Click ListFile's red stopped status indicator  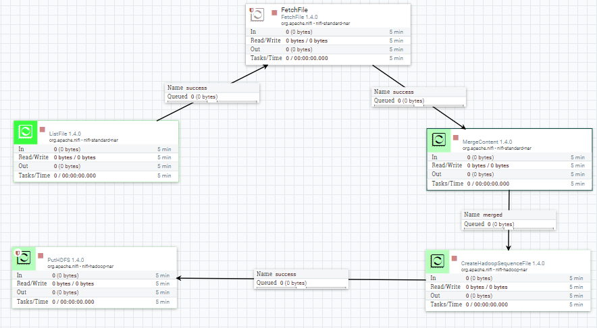(43, 130)
